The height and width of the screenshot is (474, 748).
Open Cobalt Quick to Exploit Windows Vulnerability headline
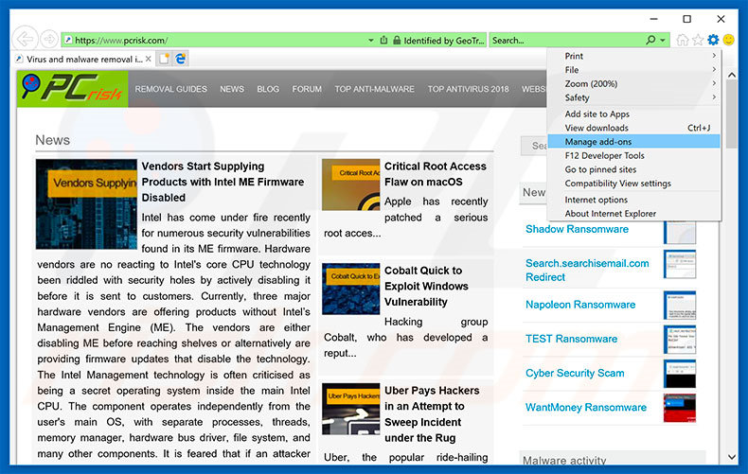point(426,286)
